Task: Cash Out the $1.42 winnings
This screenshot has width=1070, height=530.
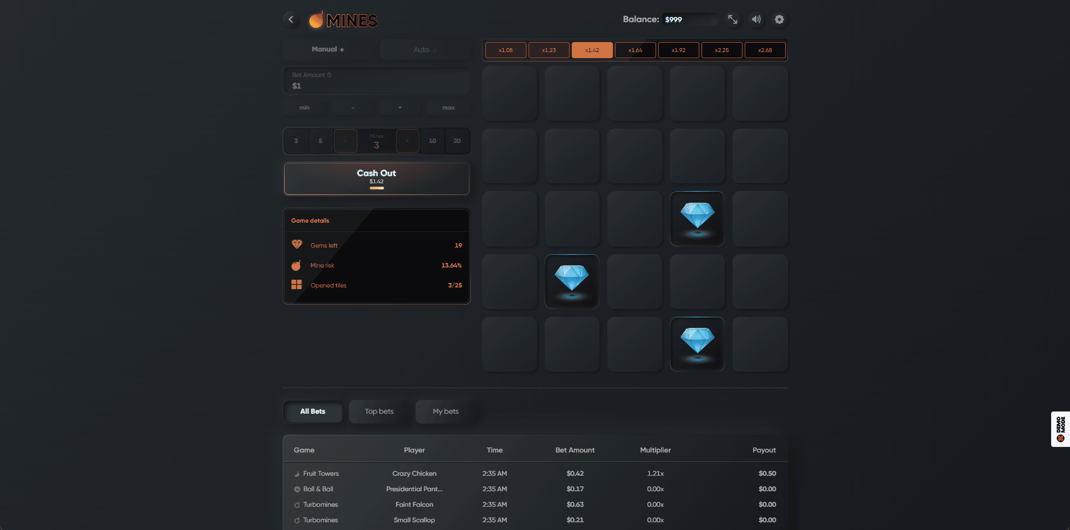Action: click(x=377, y=178)
